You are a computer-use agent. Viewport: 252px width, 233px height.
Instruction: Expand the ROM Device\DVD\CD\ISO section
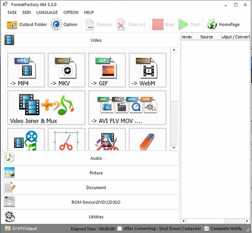(90, 202)
